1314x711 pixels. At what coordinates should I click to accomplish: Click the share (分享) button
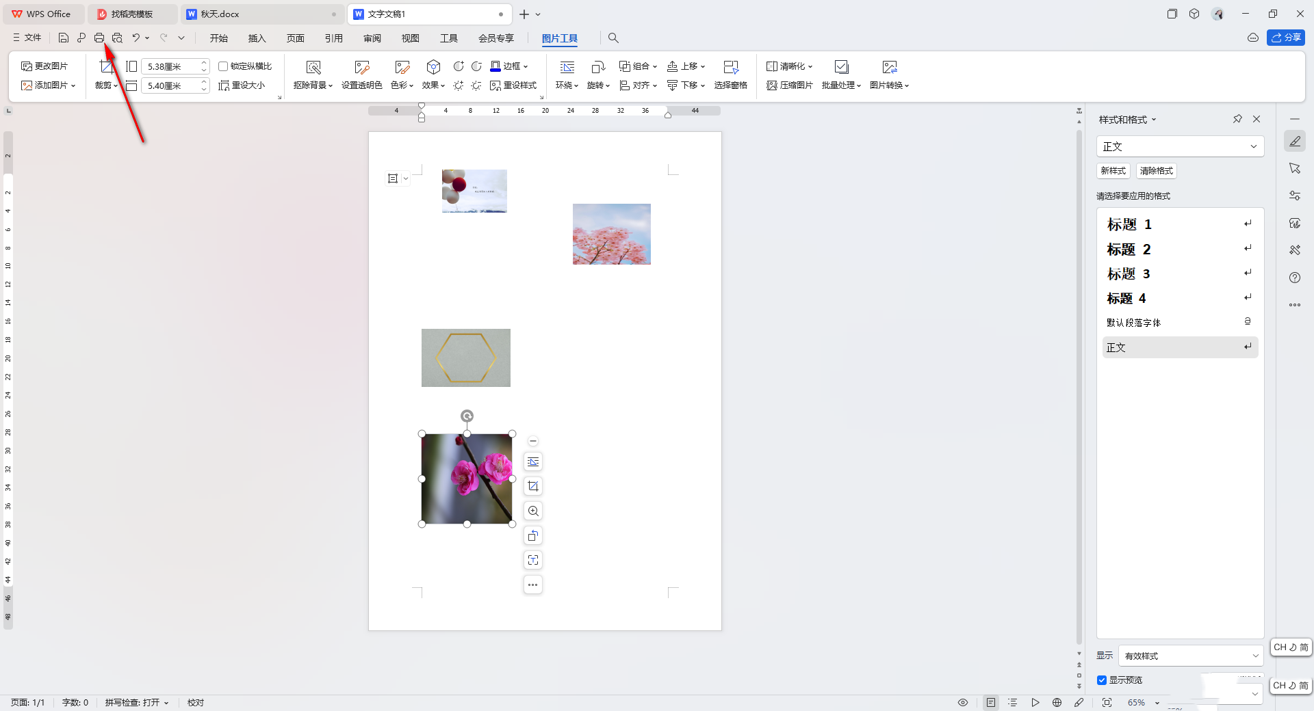(1286, 38)
